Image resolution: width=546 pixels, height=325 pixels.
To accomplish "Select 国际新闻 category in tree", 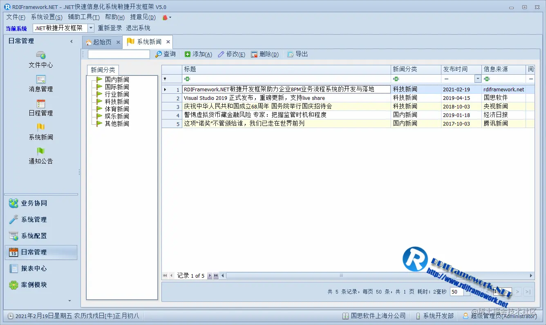I will pos(117,87).
